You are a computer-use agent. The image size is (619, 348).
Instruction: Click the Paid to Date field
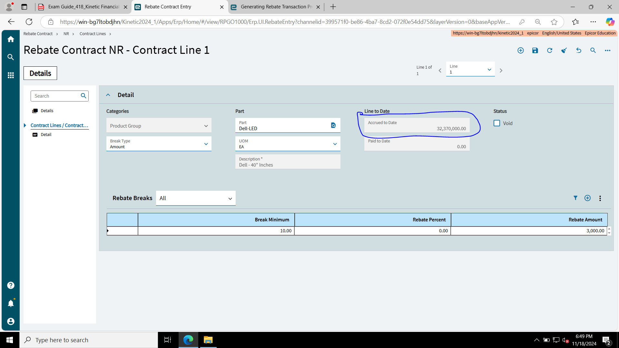[417, 144]
